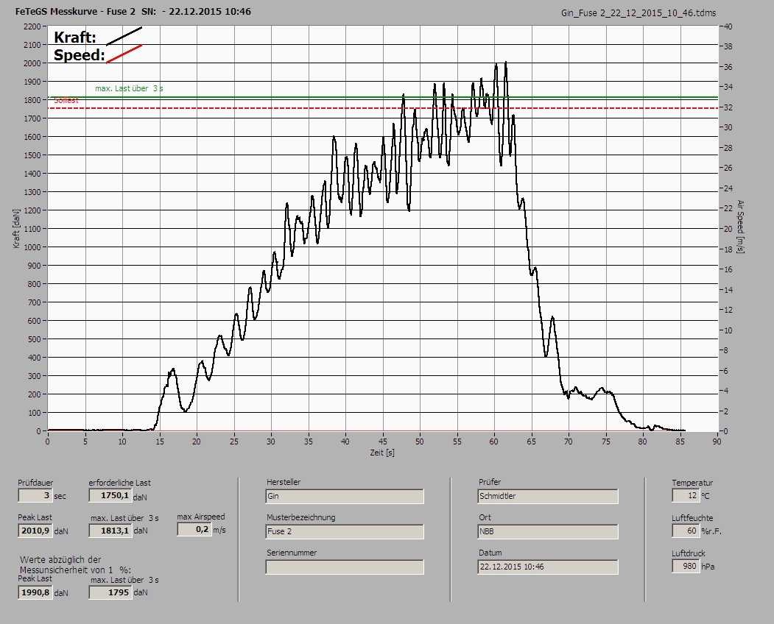Click the red Speed legend line

point(124,54)
